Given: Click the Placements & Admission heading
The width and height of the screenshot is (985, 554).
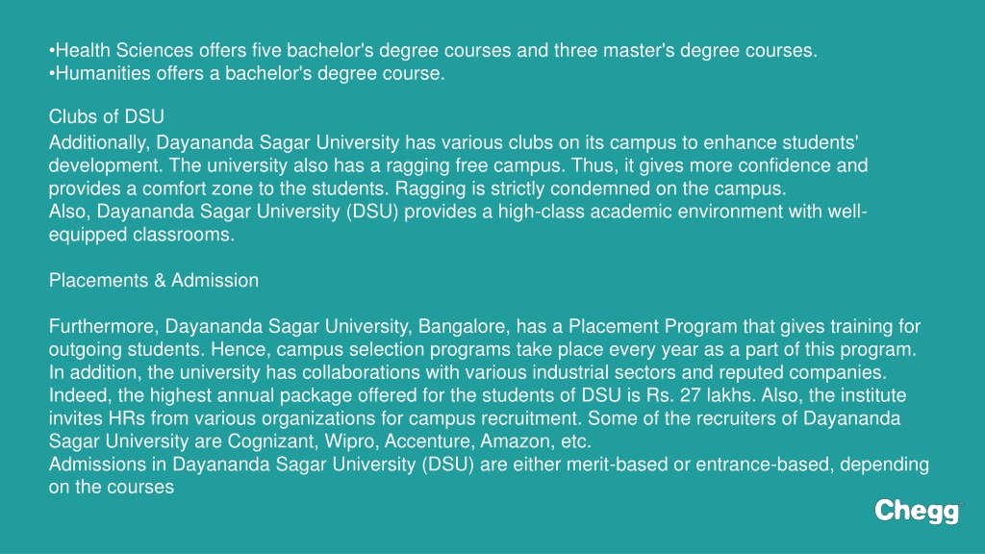Looking at the screenshot, I should tap(154, 280).
